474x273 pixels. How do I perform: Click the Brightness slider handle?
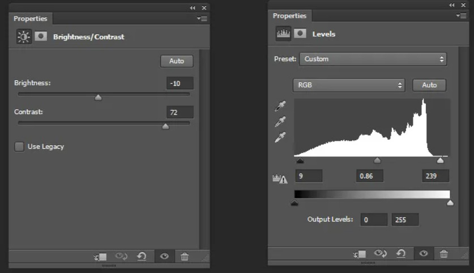pyautogui.click(x=98, y=97)
